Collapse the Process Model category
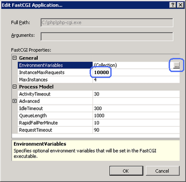The width and height of the screenshot is (186, 182). coord(14,87)
